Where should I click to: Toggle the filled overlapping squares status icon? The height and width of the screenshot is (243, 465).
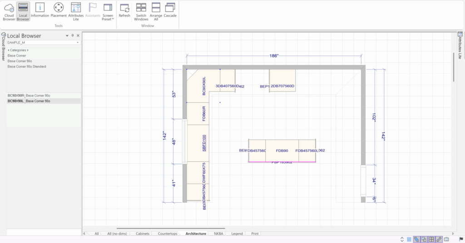(417, 239)
